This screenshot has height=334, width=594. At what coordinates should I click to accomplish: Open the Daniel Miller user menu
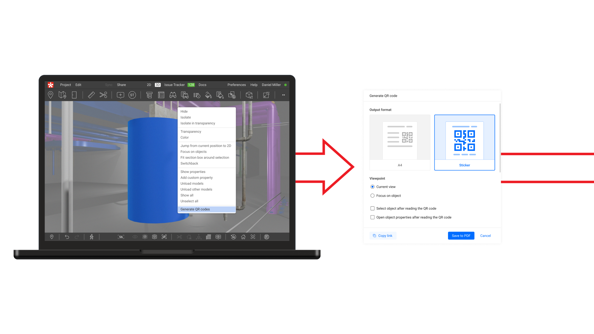click(x=271, y=85)
